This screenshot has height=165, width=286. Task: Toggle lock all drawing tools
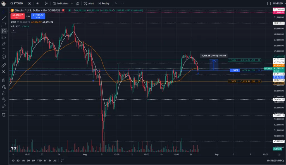pyautogui.click(x=4, y=93)
